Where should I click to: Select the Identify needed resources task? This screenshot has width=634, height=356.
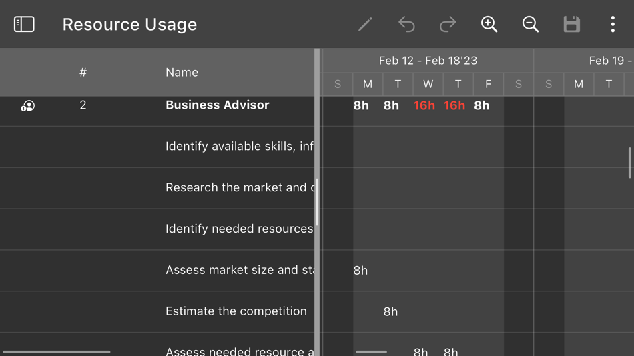pyautogui.click(x=240, y=229)
